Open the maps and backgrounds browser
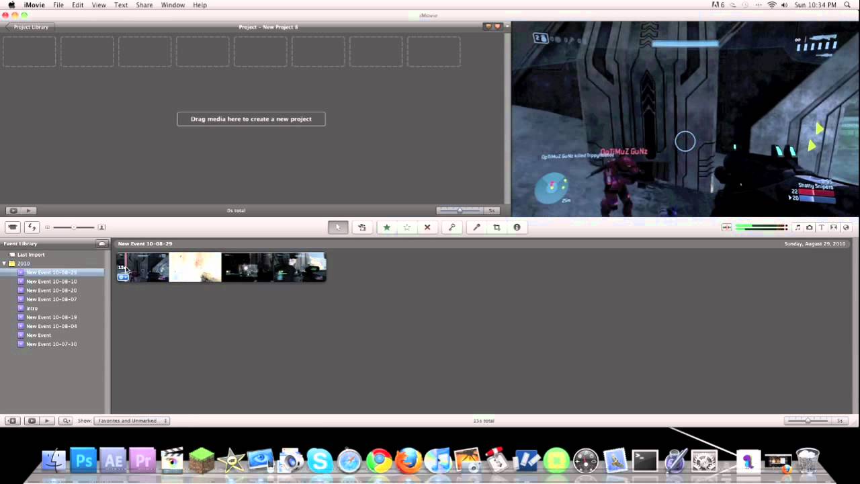The width and height of the screenshot is (860, 484). (x=846, y=227)
